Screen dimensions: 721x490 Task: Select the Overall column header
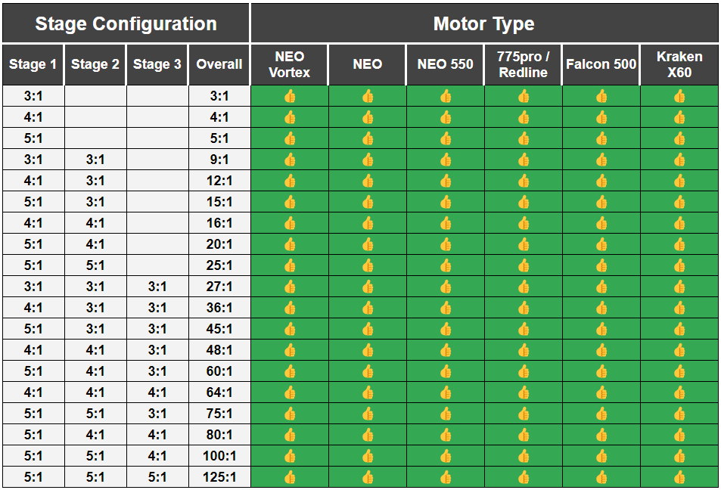(x=219, y=65)
